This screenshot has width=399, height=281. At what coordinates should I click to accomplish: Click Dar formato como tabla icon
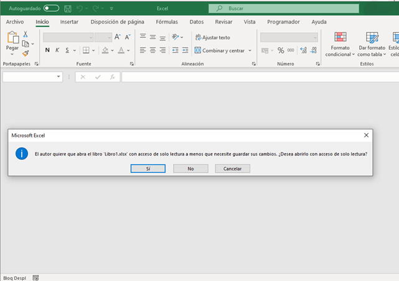coord(372,37)
